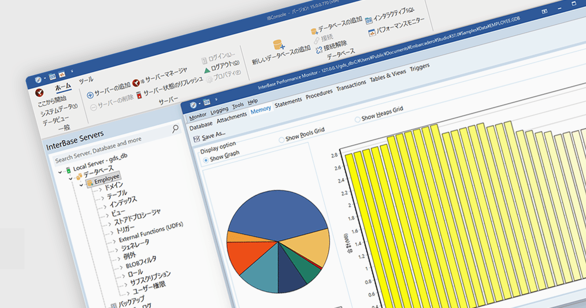The height and width of the screenshot is (308, 586).
Task: Click the plus icon for サーバーの追加
Action: point(90,95)
